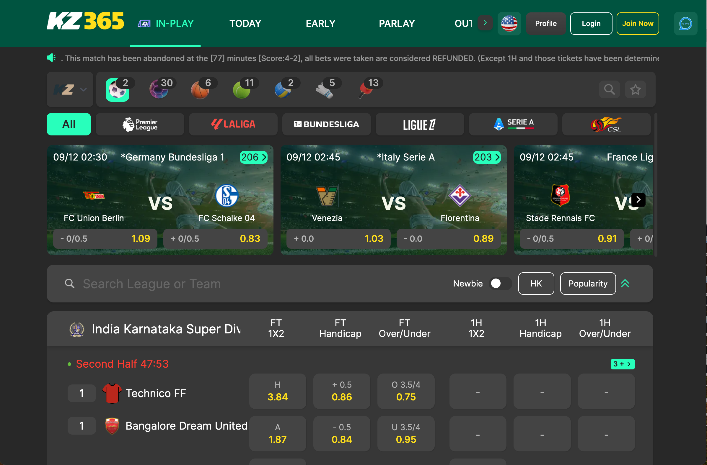Select All leagues filter
Viewport: 707px width, 465px height.
coord(69,124)
